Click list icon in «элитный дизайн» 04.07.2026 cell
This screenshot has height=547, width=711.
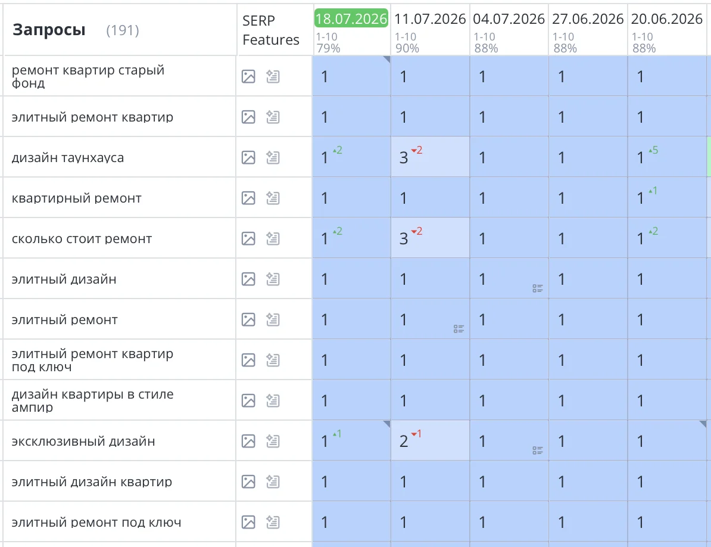pos(538,288)
